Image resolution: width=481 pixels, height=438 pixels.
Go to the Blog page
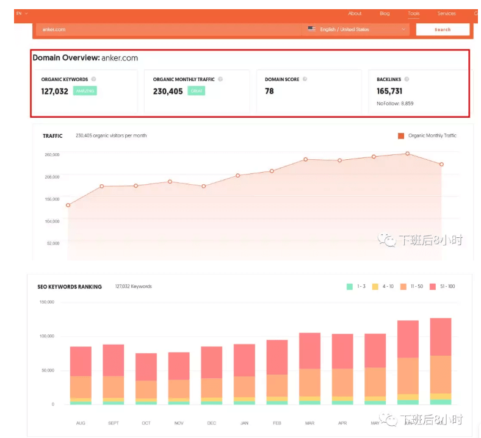(x=385, y=13)
